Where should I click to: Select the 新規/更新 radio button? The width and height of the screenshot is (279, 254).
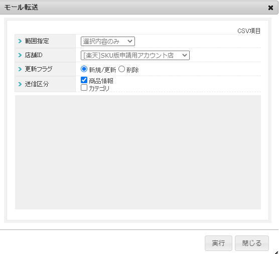pos(84,69)
